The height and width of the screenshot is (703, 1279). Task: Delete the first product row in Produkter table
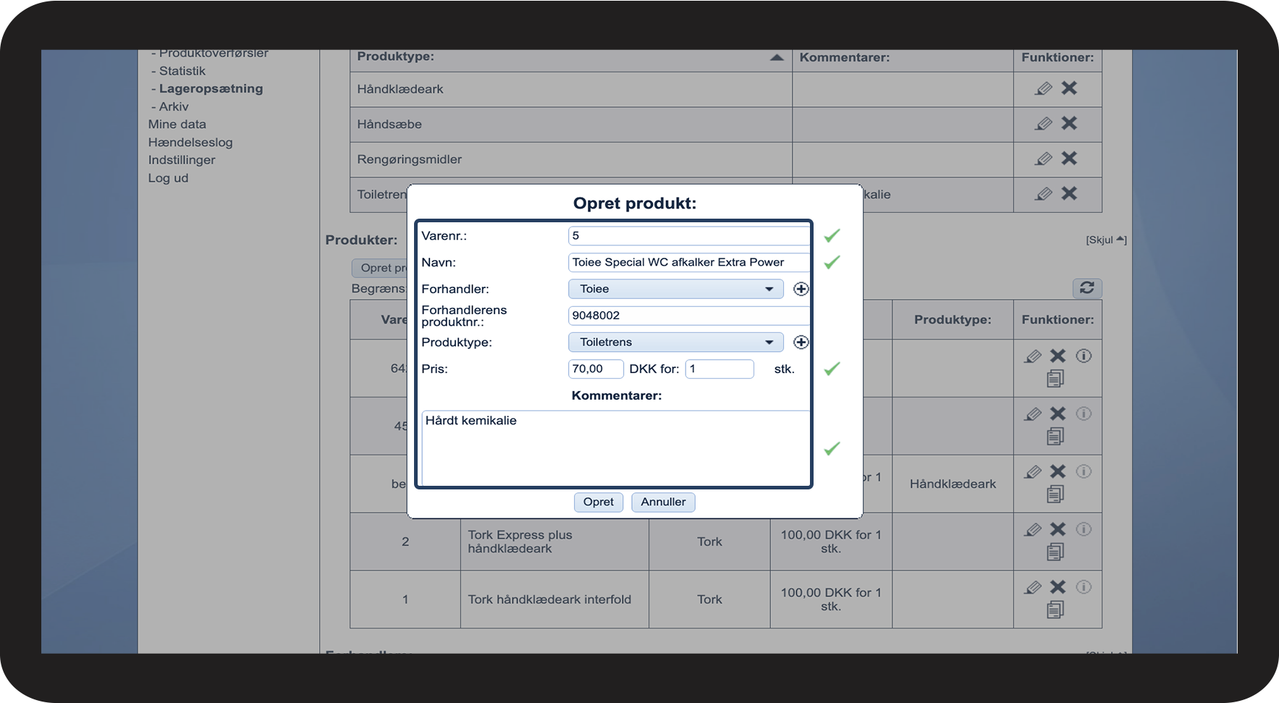(x=1058, y=355)
